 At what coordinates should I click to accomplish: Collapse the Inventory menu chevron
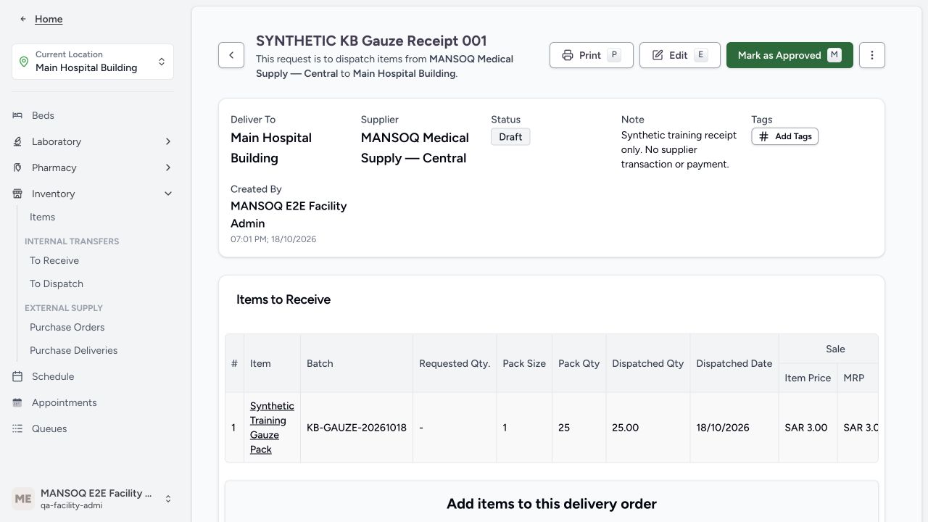point(168,194)
